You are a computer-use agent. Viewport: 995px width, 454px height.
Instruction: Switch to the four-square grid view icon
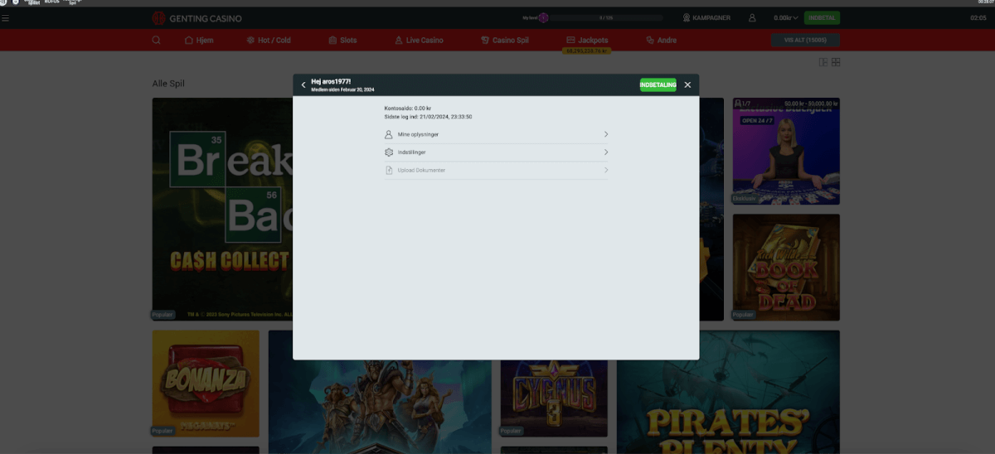[x=836, y=62]
